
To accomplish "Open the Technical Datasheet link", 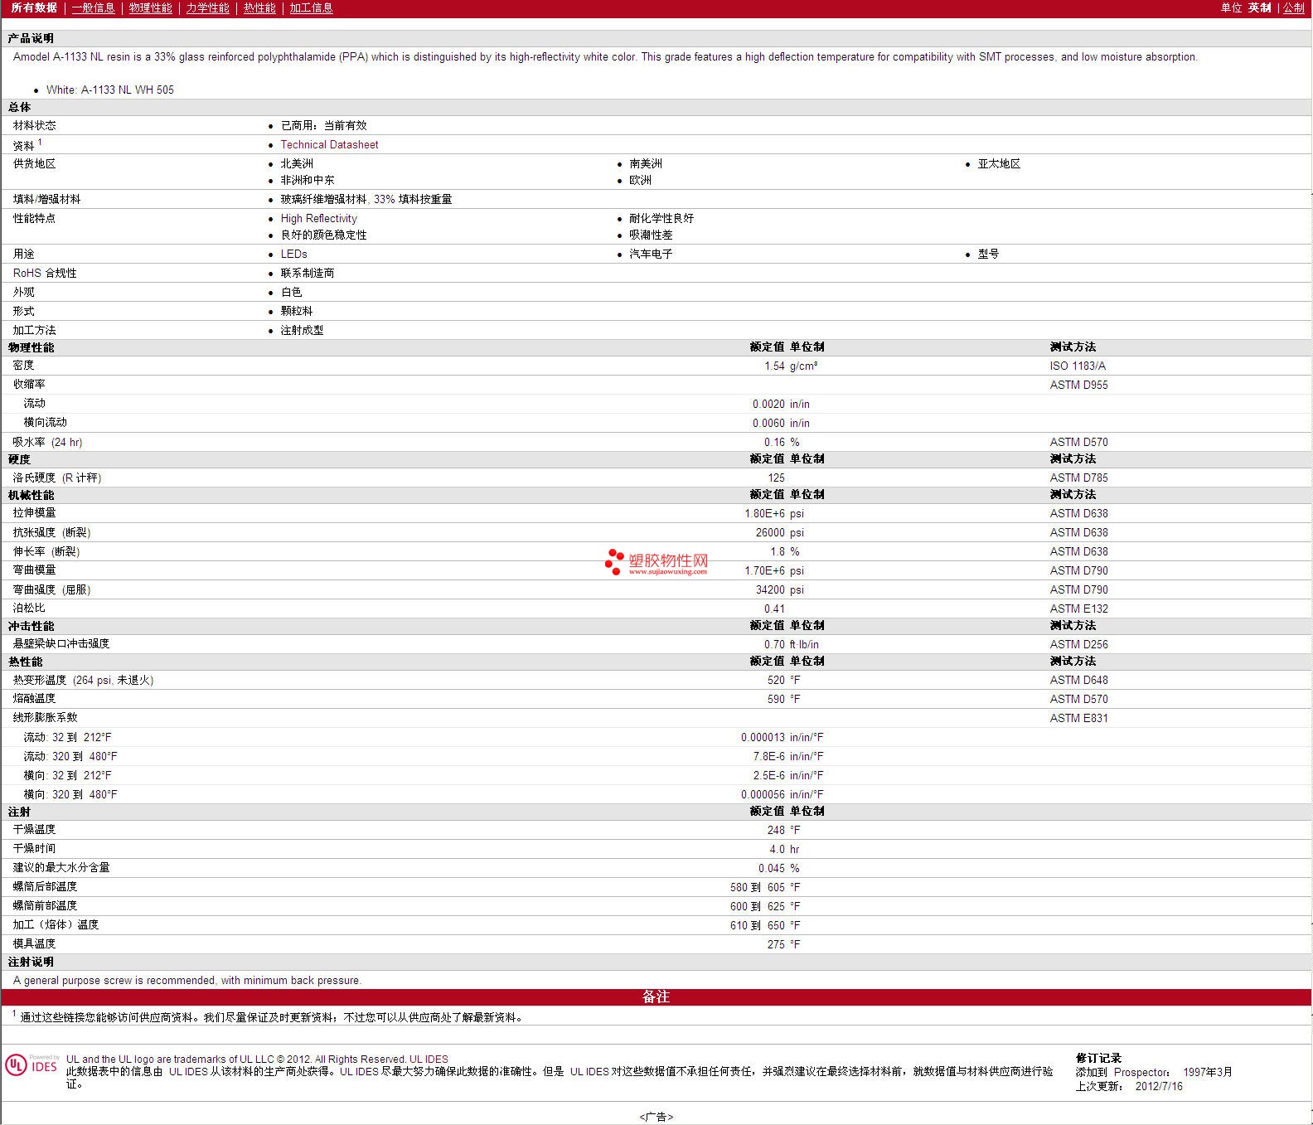I will (329, 144).
